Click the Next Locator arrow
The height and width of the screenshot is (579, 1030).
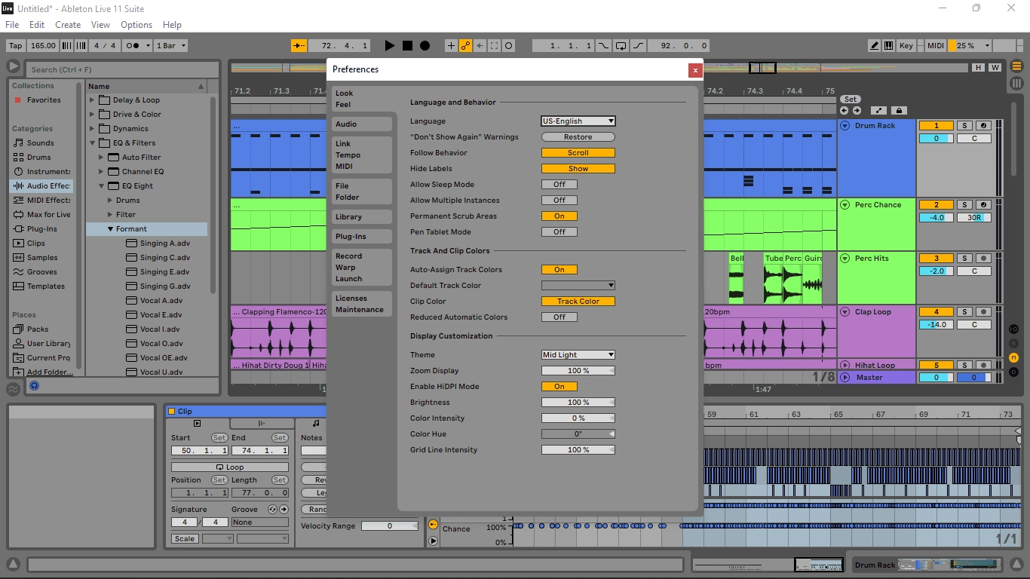point(857,111)
